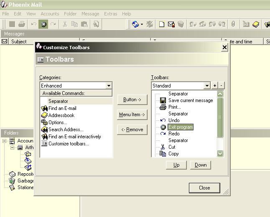Select Undo in toolbar list

tap(174, 120)
